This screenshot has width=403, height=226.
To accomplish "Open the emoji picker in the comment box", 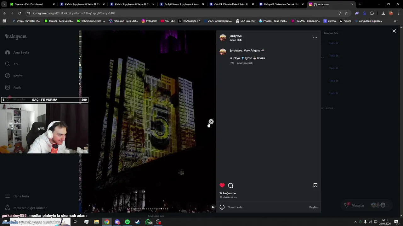I will (222, 207).
